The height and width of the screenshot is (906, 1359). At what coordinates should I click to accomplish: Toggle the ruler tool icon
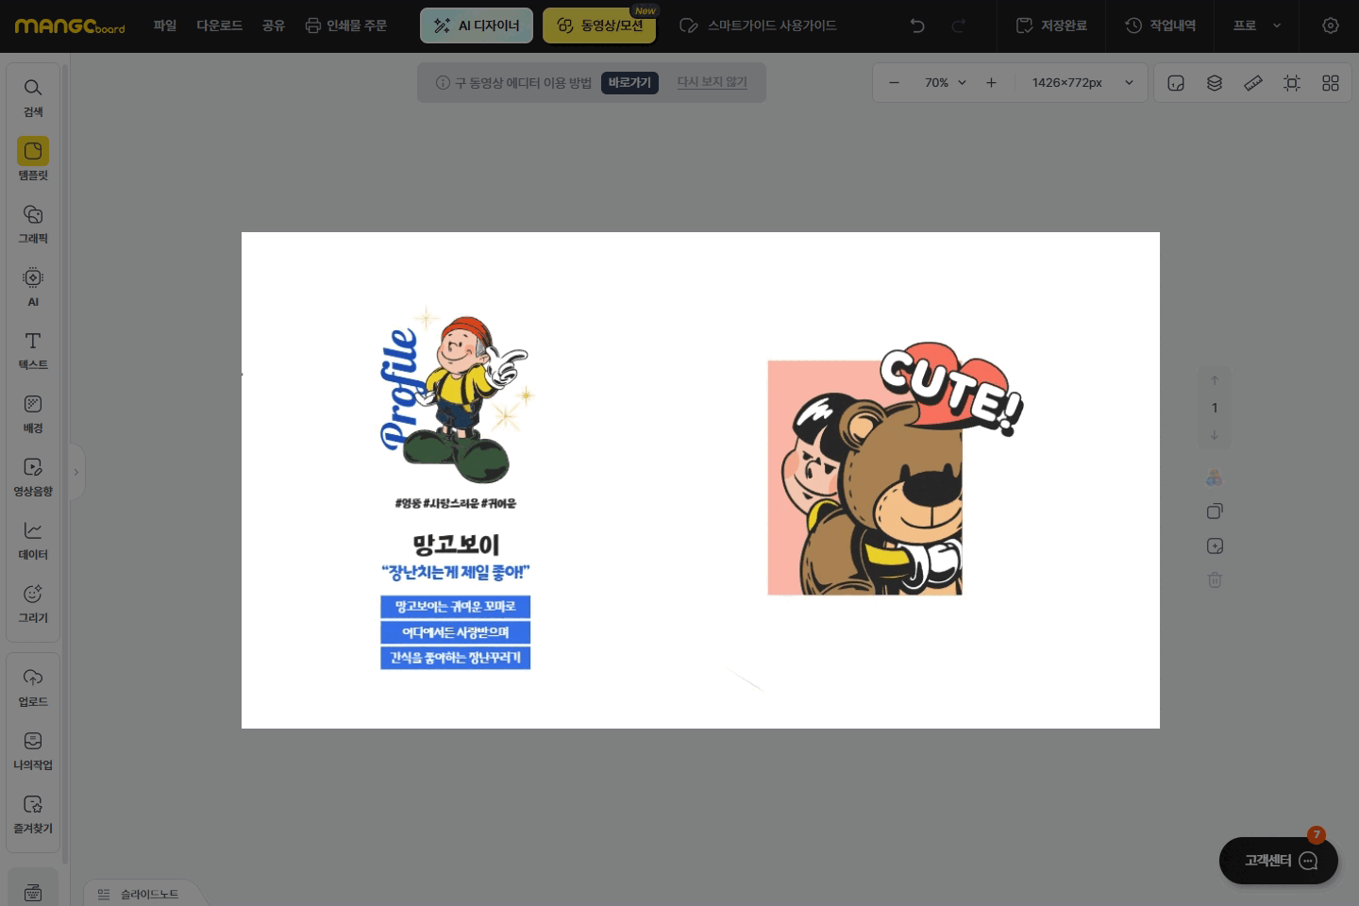(x=1253, y=83)
